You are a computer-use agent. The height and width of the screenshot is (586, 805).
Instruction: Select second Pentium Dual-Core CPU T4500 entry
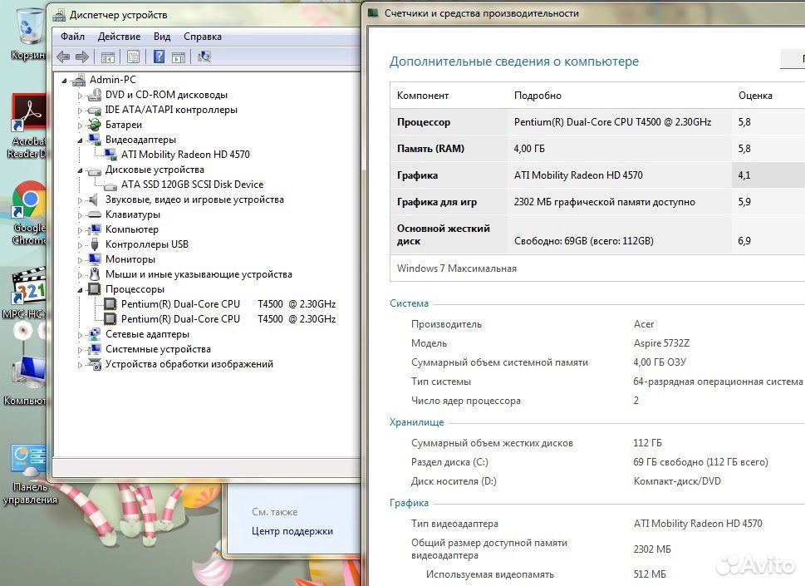[x=228, y=319]
